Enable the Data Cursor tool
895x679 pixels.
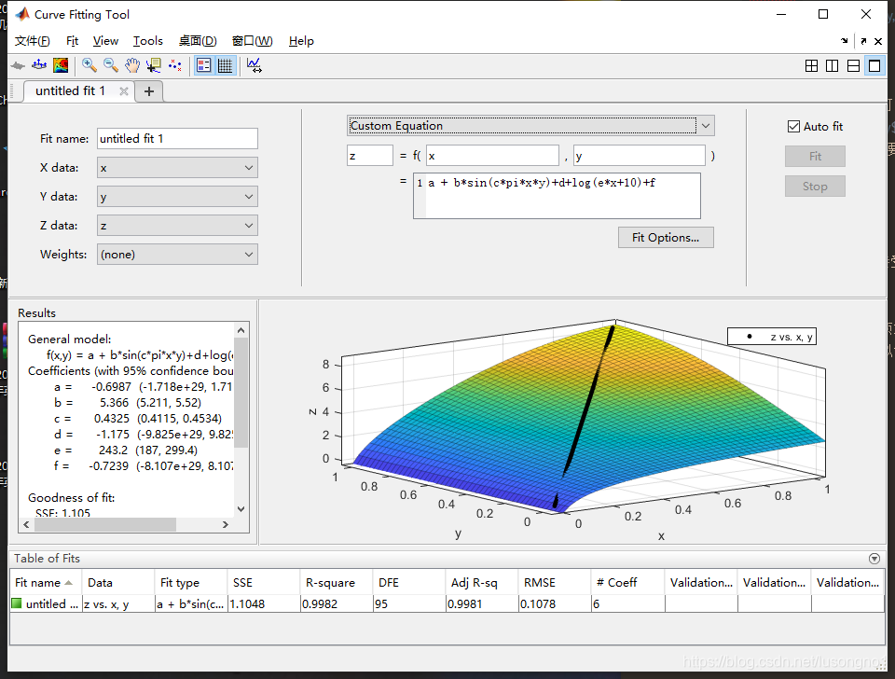tap(154, 65)
